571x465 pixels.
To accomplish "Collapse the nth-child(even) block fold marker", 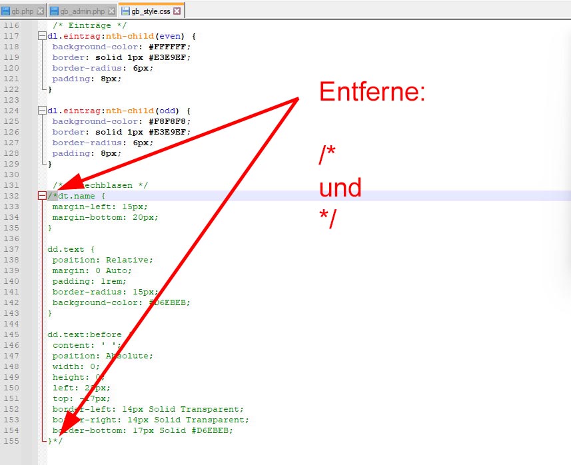I will coord(42,36).
